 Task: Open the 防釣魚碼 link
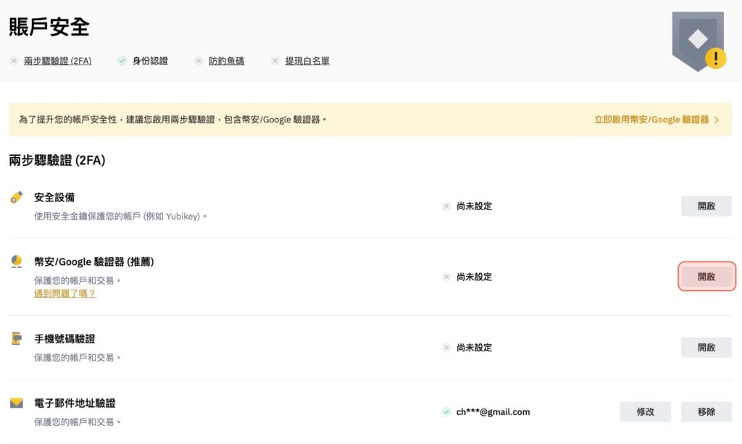(226, 61)
